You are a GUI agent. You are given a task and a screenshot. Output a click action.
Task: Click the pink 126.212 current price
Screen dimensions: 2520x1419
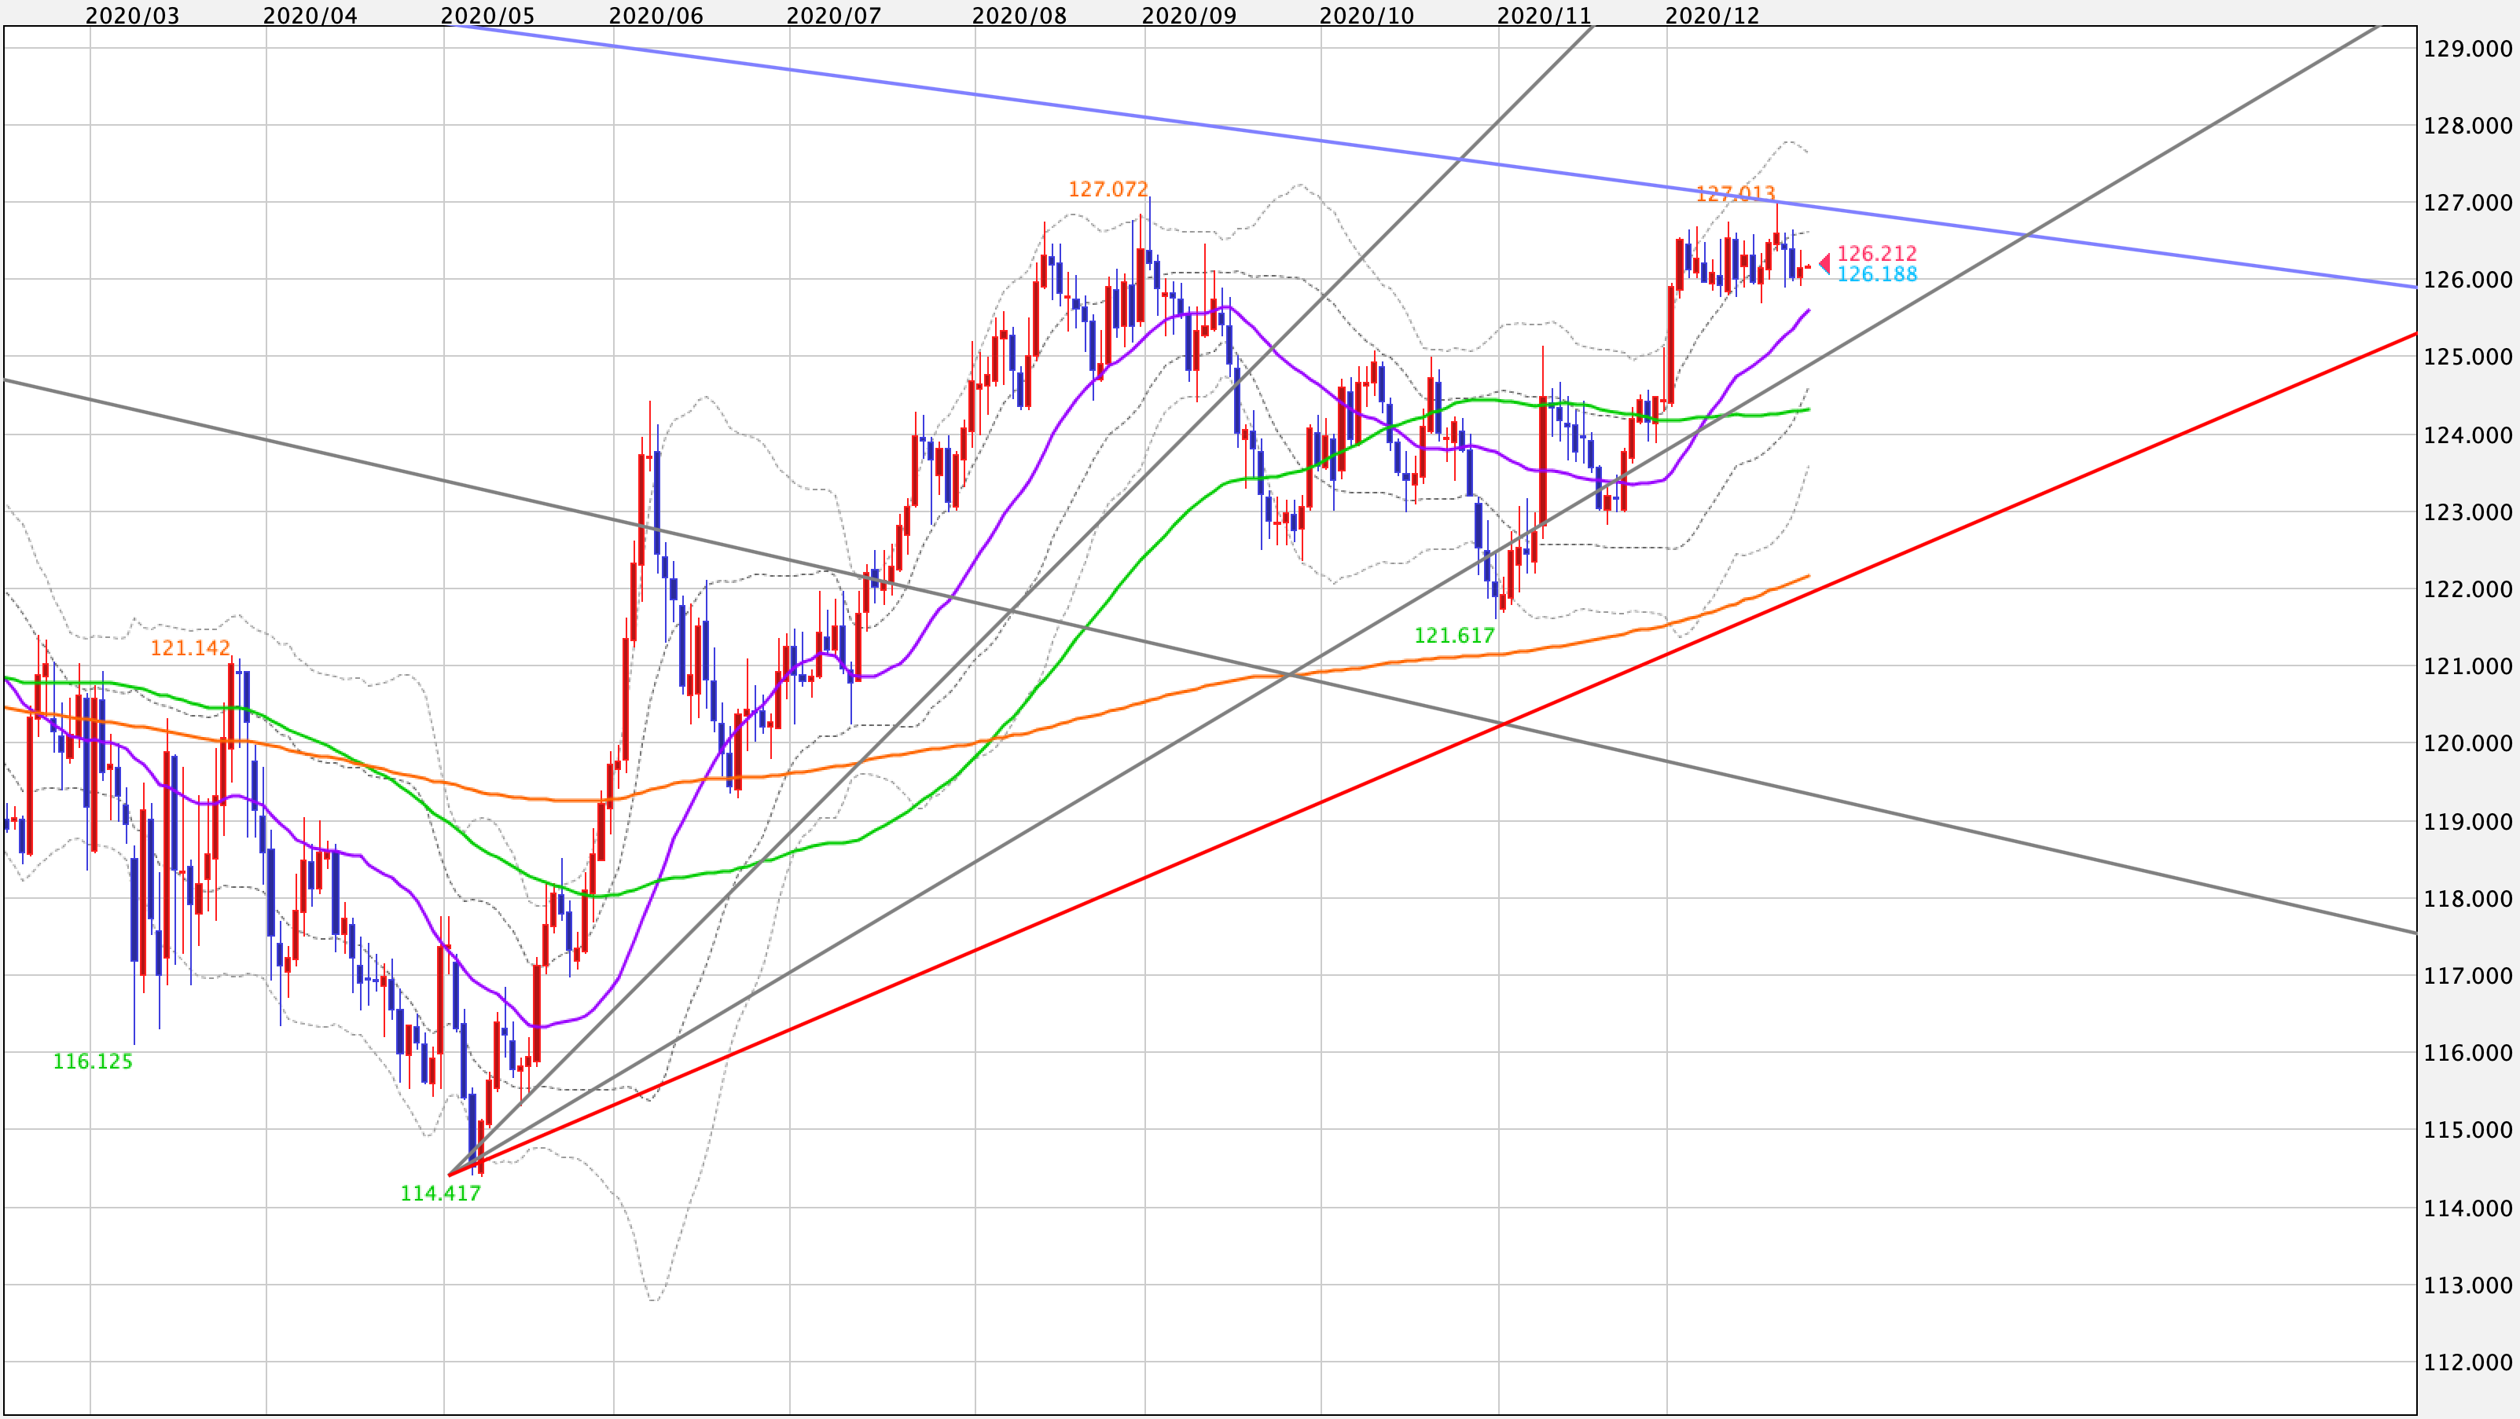pyautogui.click(x=1876, y=255)
